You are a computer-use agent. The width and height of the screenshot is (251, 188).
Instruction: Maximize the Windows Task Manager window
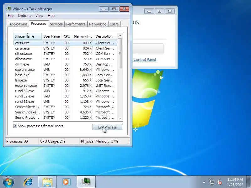(x=114, y=9)
